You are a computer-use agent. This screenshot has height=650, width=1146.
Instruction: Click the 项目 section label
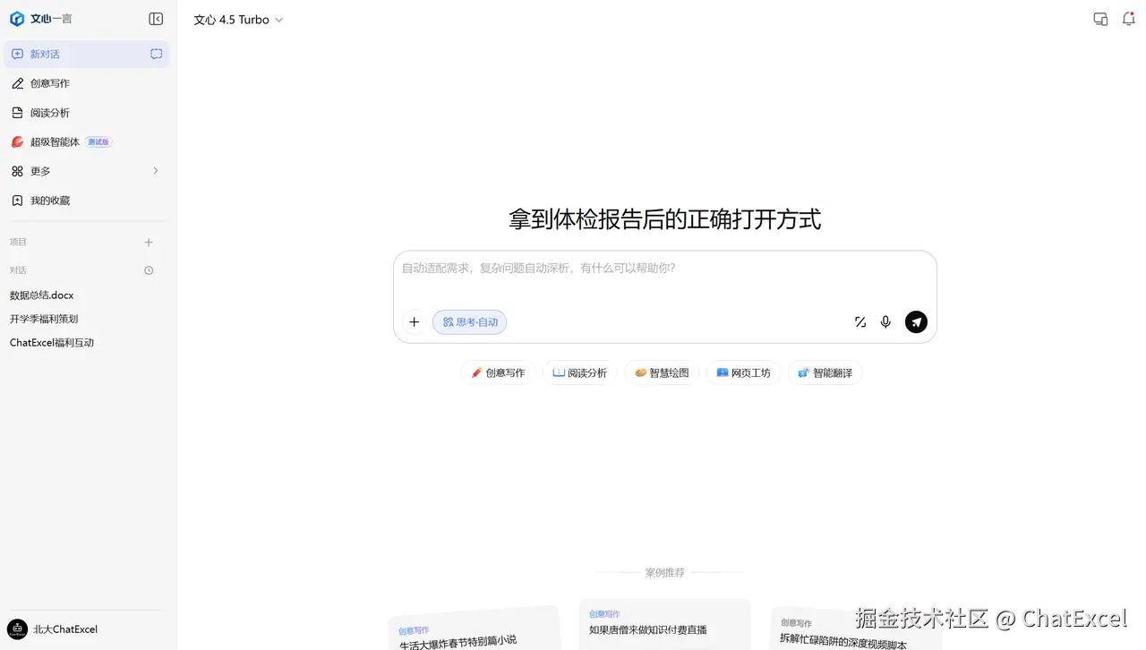tap(18, 242)
